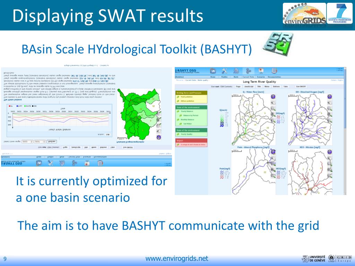Click Q - Water flow map title
This screenshot has height=266, width=355.
pos(253,92)
